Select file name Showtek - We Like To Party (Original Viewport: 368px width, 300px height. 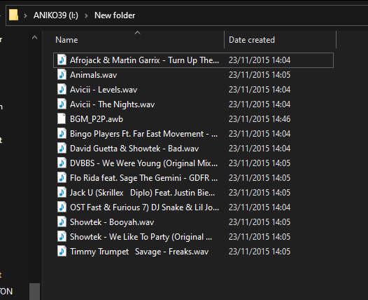[141, 237]
